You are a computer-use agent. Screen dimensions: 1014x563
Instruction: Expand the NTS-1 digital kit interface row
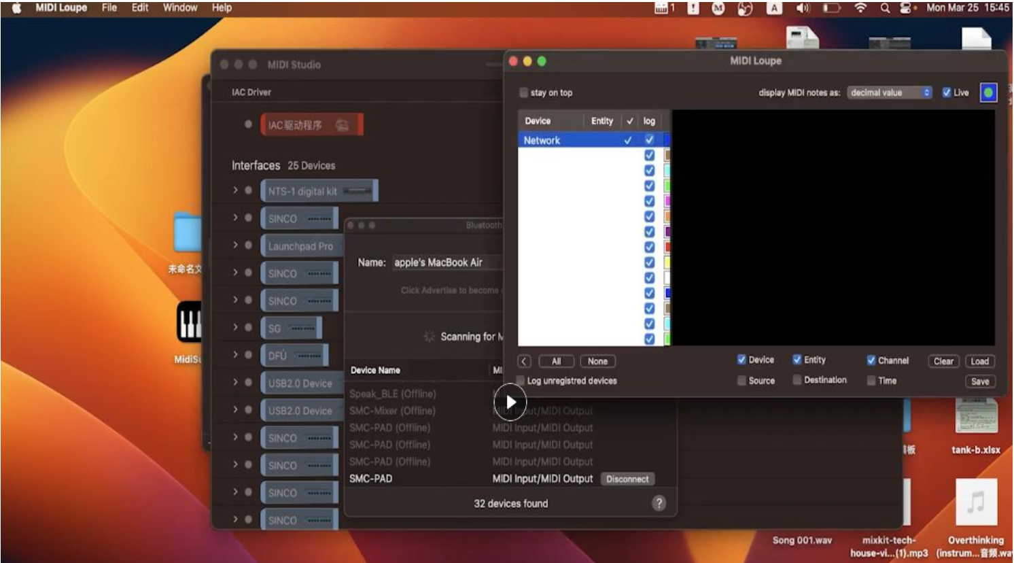(235, 190)
